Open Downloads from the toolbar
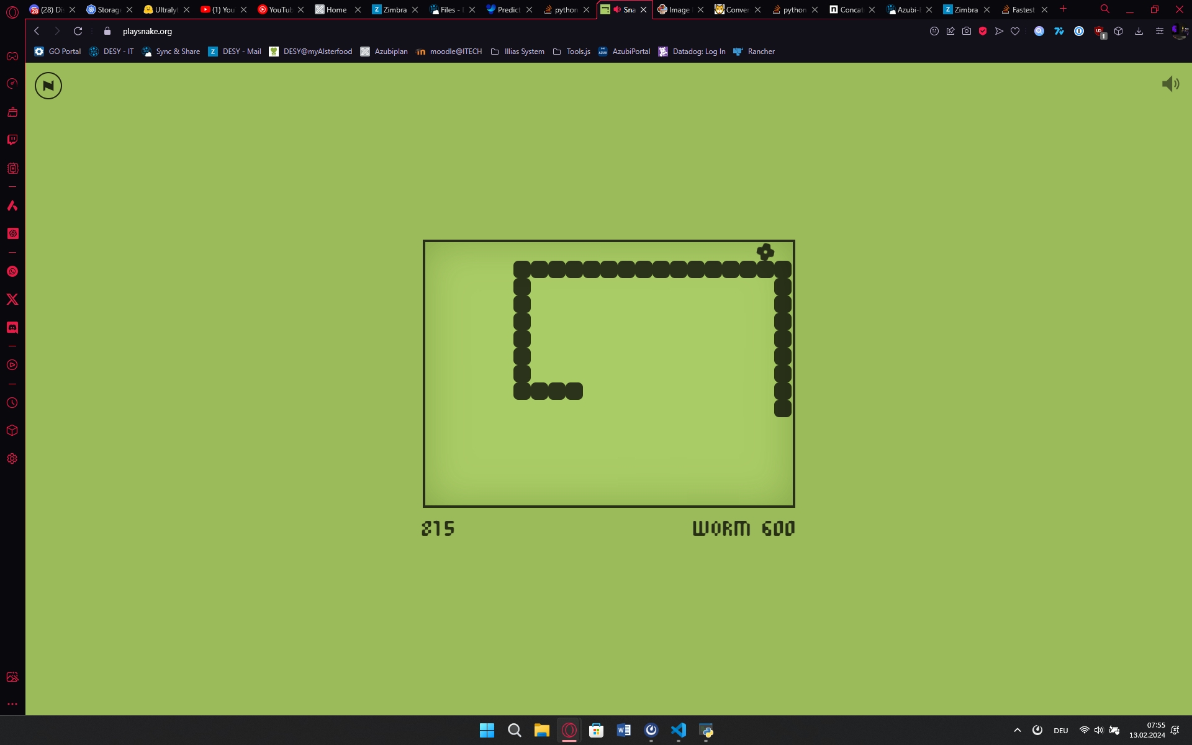The height and width of the screenshot is (745, 1192). click(1139, 31)
